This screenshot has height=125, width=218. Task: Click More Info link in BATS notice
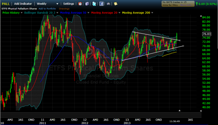coord(187,5)
